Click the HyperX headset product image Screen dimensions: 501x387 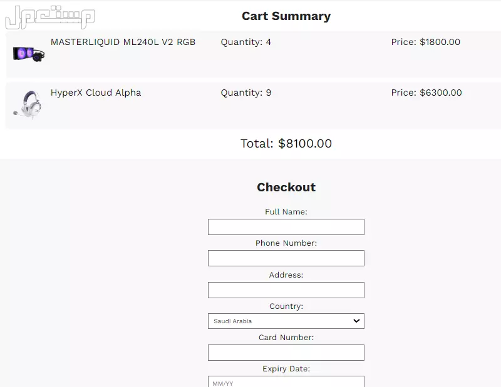click(x=28, y=104)
